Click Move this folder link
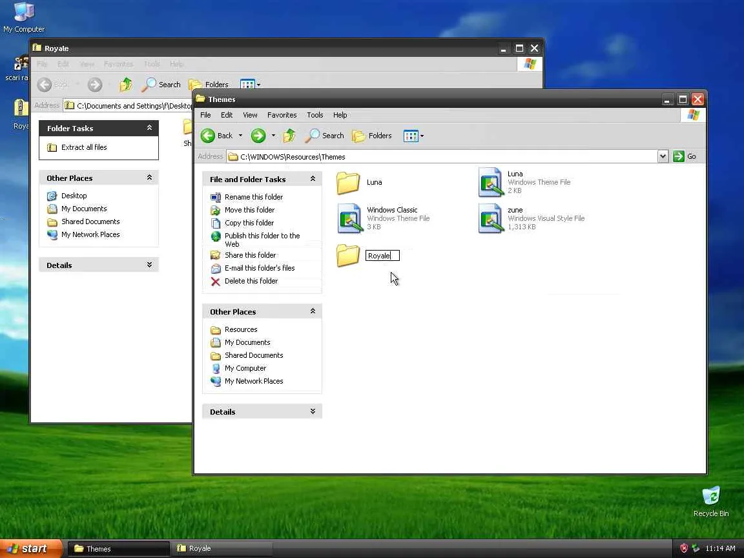Image resolution: width=744 pixels, height=558 pixels. (x=249, y=210)
